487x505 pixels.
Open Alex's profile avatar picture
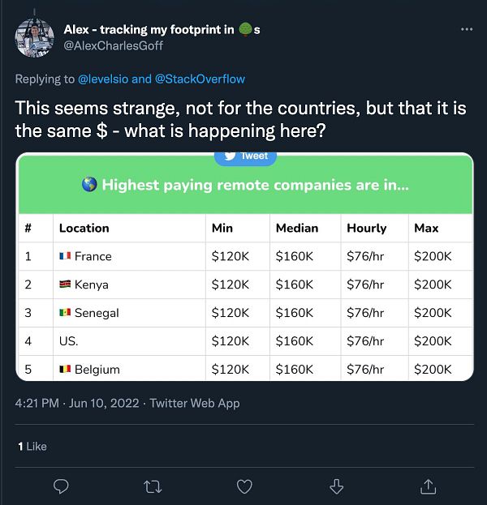[35, 37]
